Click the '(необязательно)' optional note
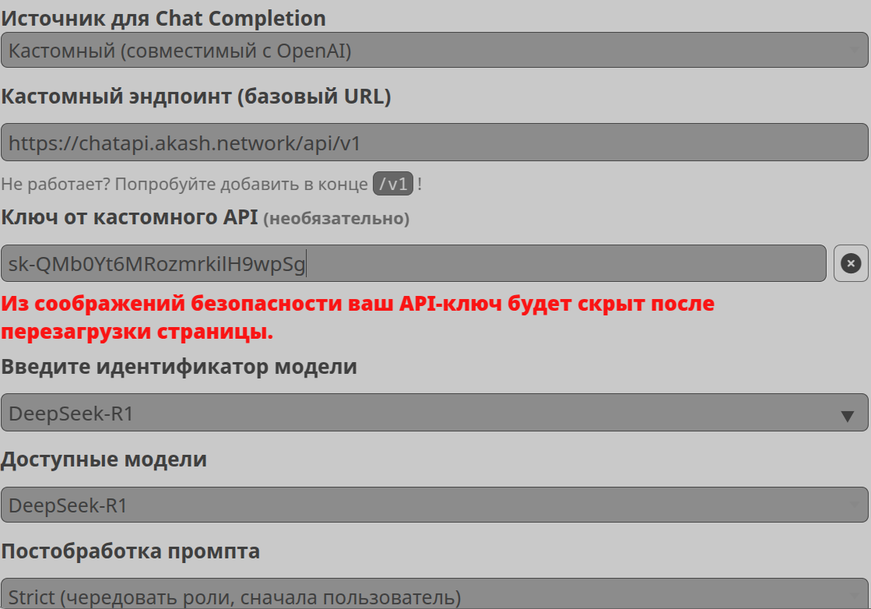Screen dimensions: 871x609 coord(336,218)
